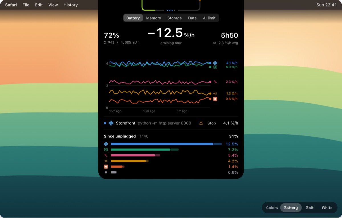This screenshot has height=218, width=342.
Task: Click blue dot before the Storefront entry
Action: (x=105, y=123)
